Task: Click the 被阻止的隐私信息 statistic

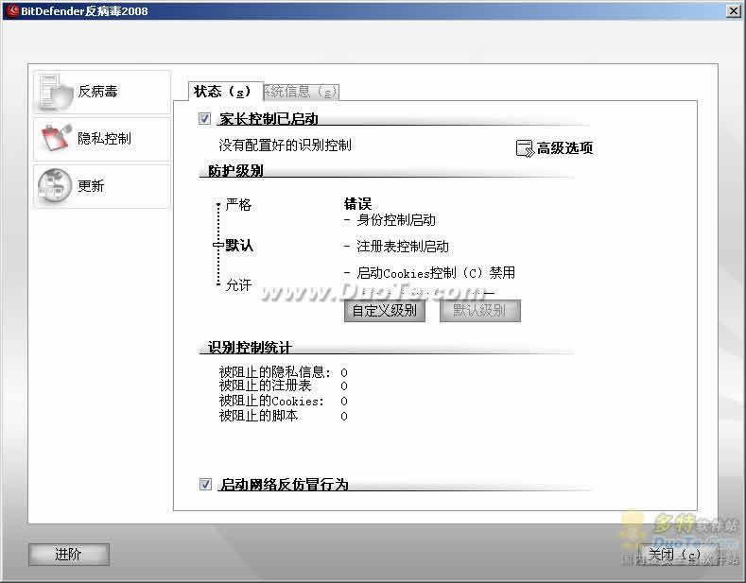Action: click(283, 372)
